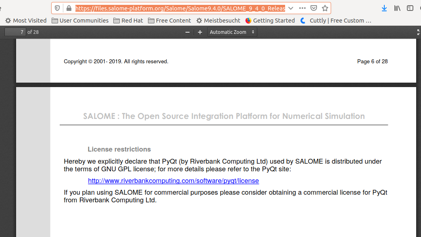Open site security padlock info
Screen dimensions: 421x237
69,8
